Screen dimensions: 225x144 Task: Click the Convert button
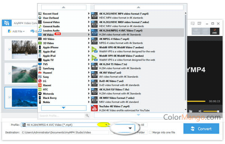click(x=201, y=129)
